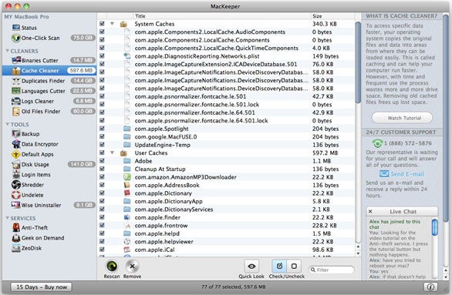Collapse the System Caches group
The width and height of the screenshot is (452, 295).
(x=112, y=24)
